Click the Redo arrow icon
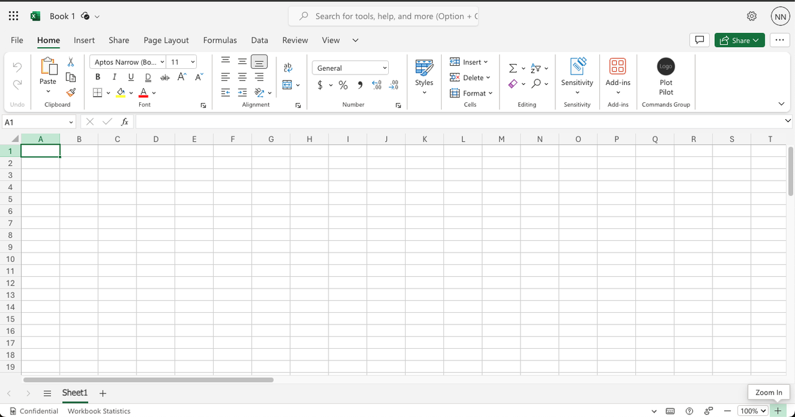This screenshot has width=795, height=417. pyautogui.click(x=17, y=84)
